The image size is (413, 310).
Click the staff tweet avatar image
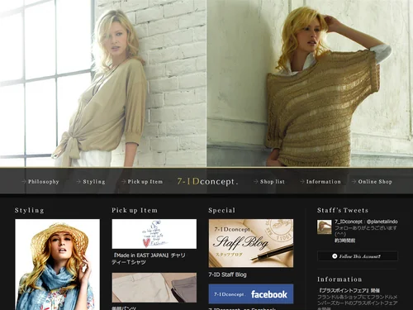[325, 227]
